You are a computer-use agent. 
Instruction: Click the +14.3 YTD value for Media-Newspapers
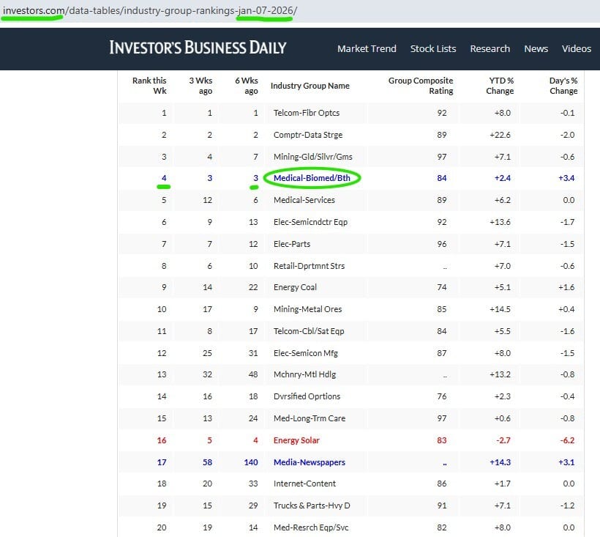tap(500, 462)
